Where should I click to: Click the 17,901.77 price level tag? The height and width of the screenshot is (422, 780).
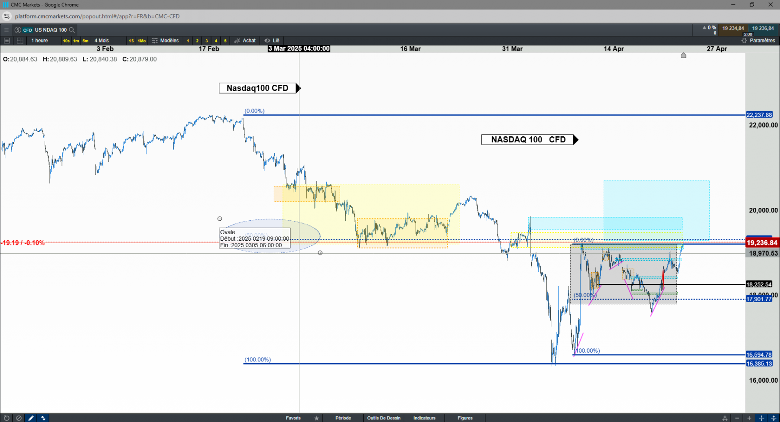(x=759, y=299)
